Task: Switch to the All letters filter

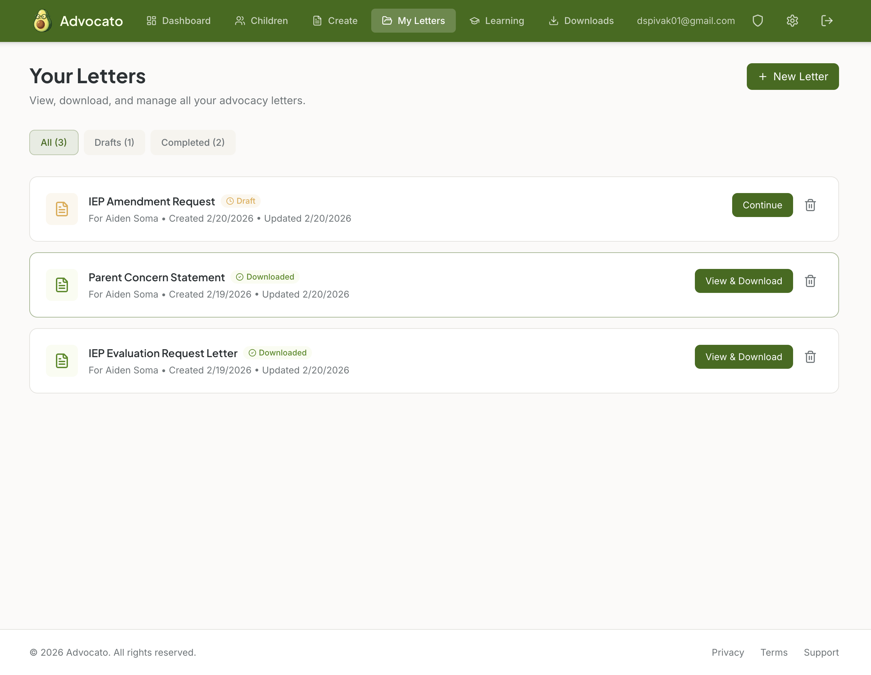Action: tap(54, 142)
